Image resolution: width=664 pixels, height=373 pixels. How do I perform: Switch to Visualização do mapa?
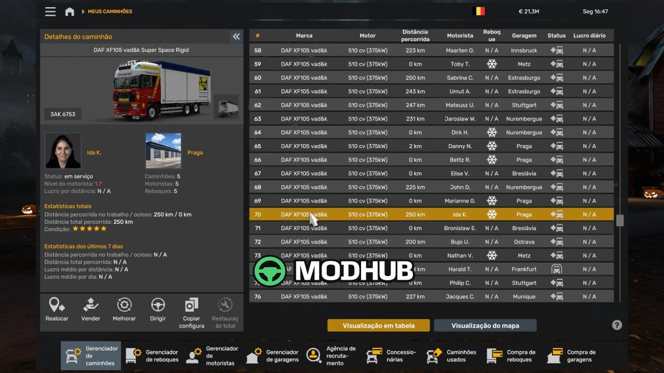coord(485,325)
